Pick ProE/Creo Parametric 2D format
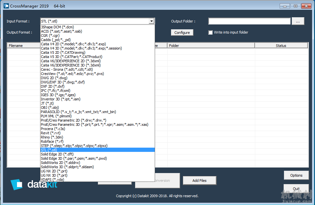The height and width of the screenshot is (205, 315). tap(98, 120)
